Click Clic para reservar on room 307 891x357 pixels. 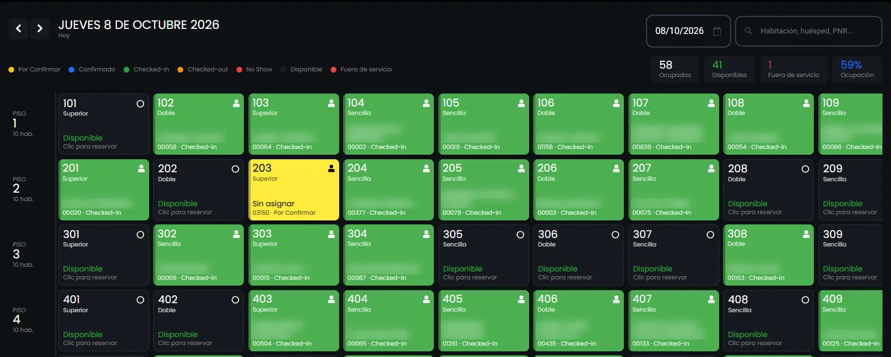coord(660,278)
